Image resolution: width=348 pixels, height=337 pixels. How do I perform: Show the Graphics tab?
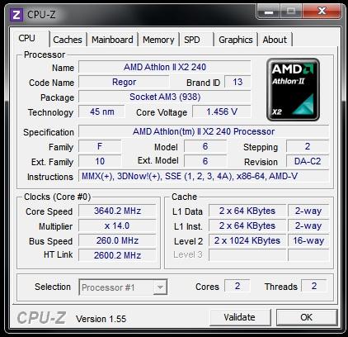[236, 40]
